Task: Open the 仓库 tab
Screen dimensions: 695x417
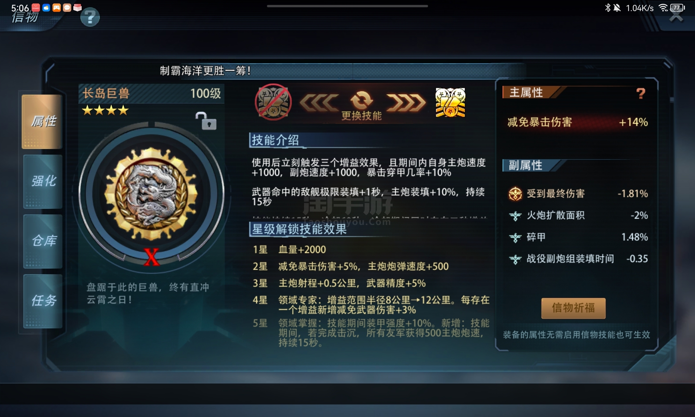Action: click(43, 241)
